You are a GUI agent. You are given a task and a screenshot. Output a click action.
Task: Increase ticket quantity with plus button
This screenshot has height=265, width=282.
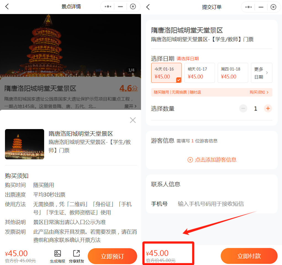[x=268, y=108]
